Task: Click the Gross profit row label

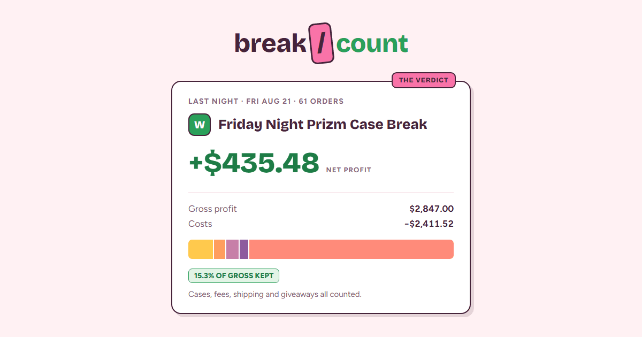Action: pos(212,209)
